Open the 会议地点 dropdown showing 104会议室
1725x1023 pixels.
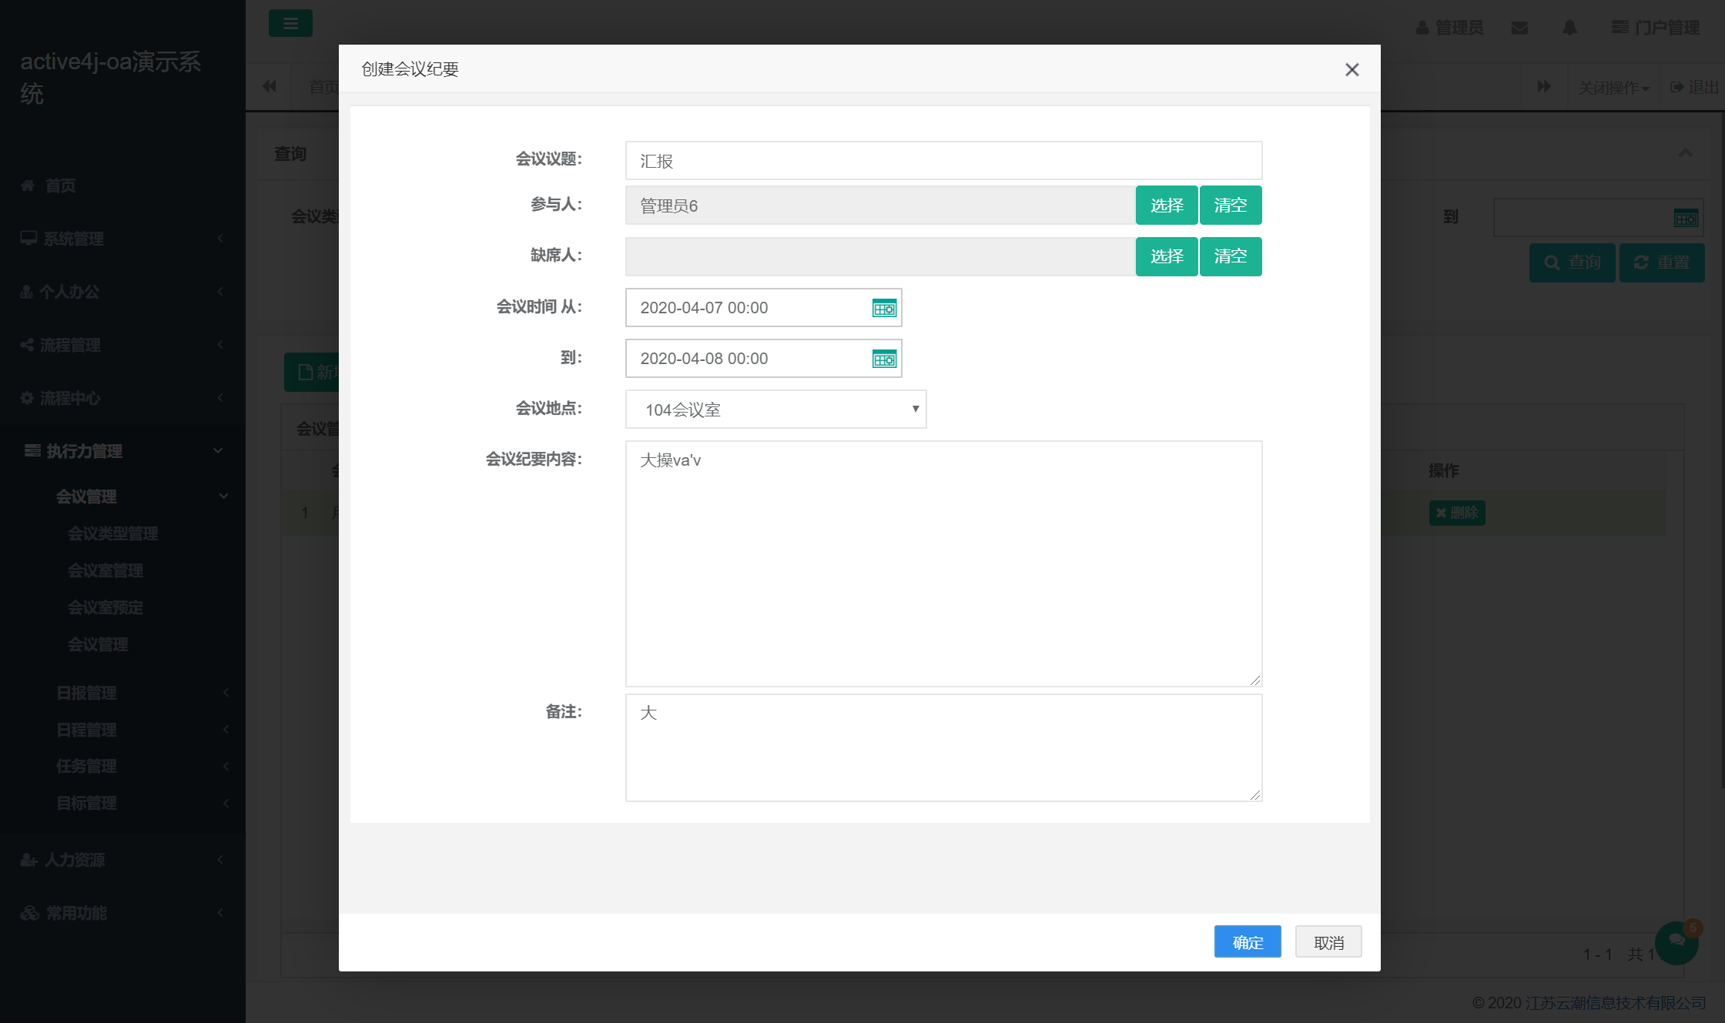coord(775,410)
